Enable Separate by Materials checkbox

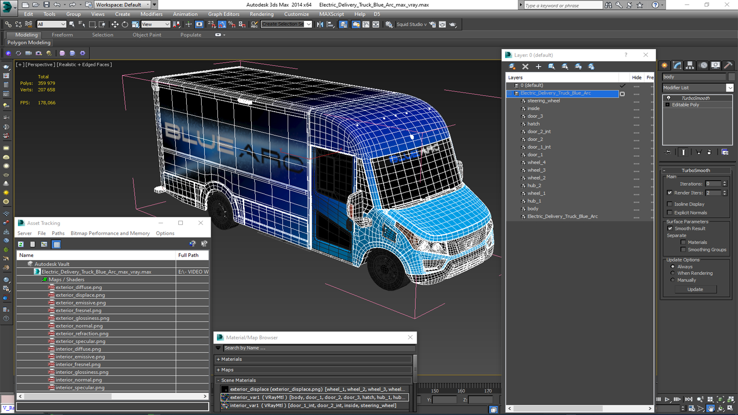(x=683, y=242)
